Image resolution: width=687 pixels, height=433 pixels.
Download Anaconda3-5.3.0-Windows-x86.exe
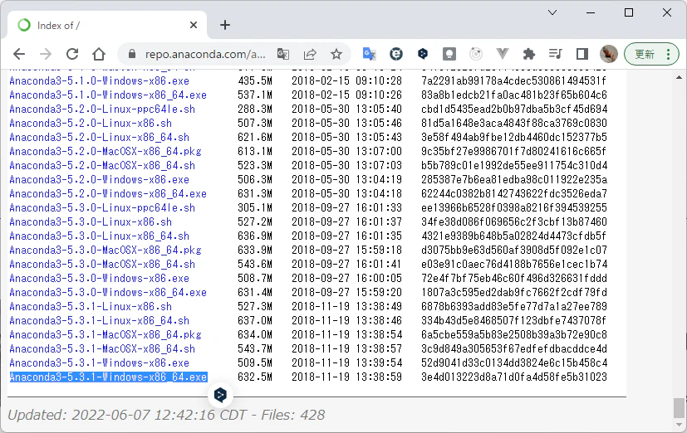click(99, 279)
